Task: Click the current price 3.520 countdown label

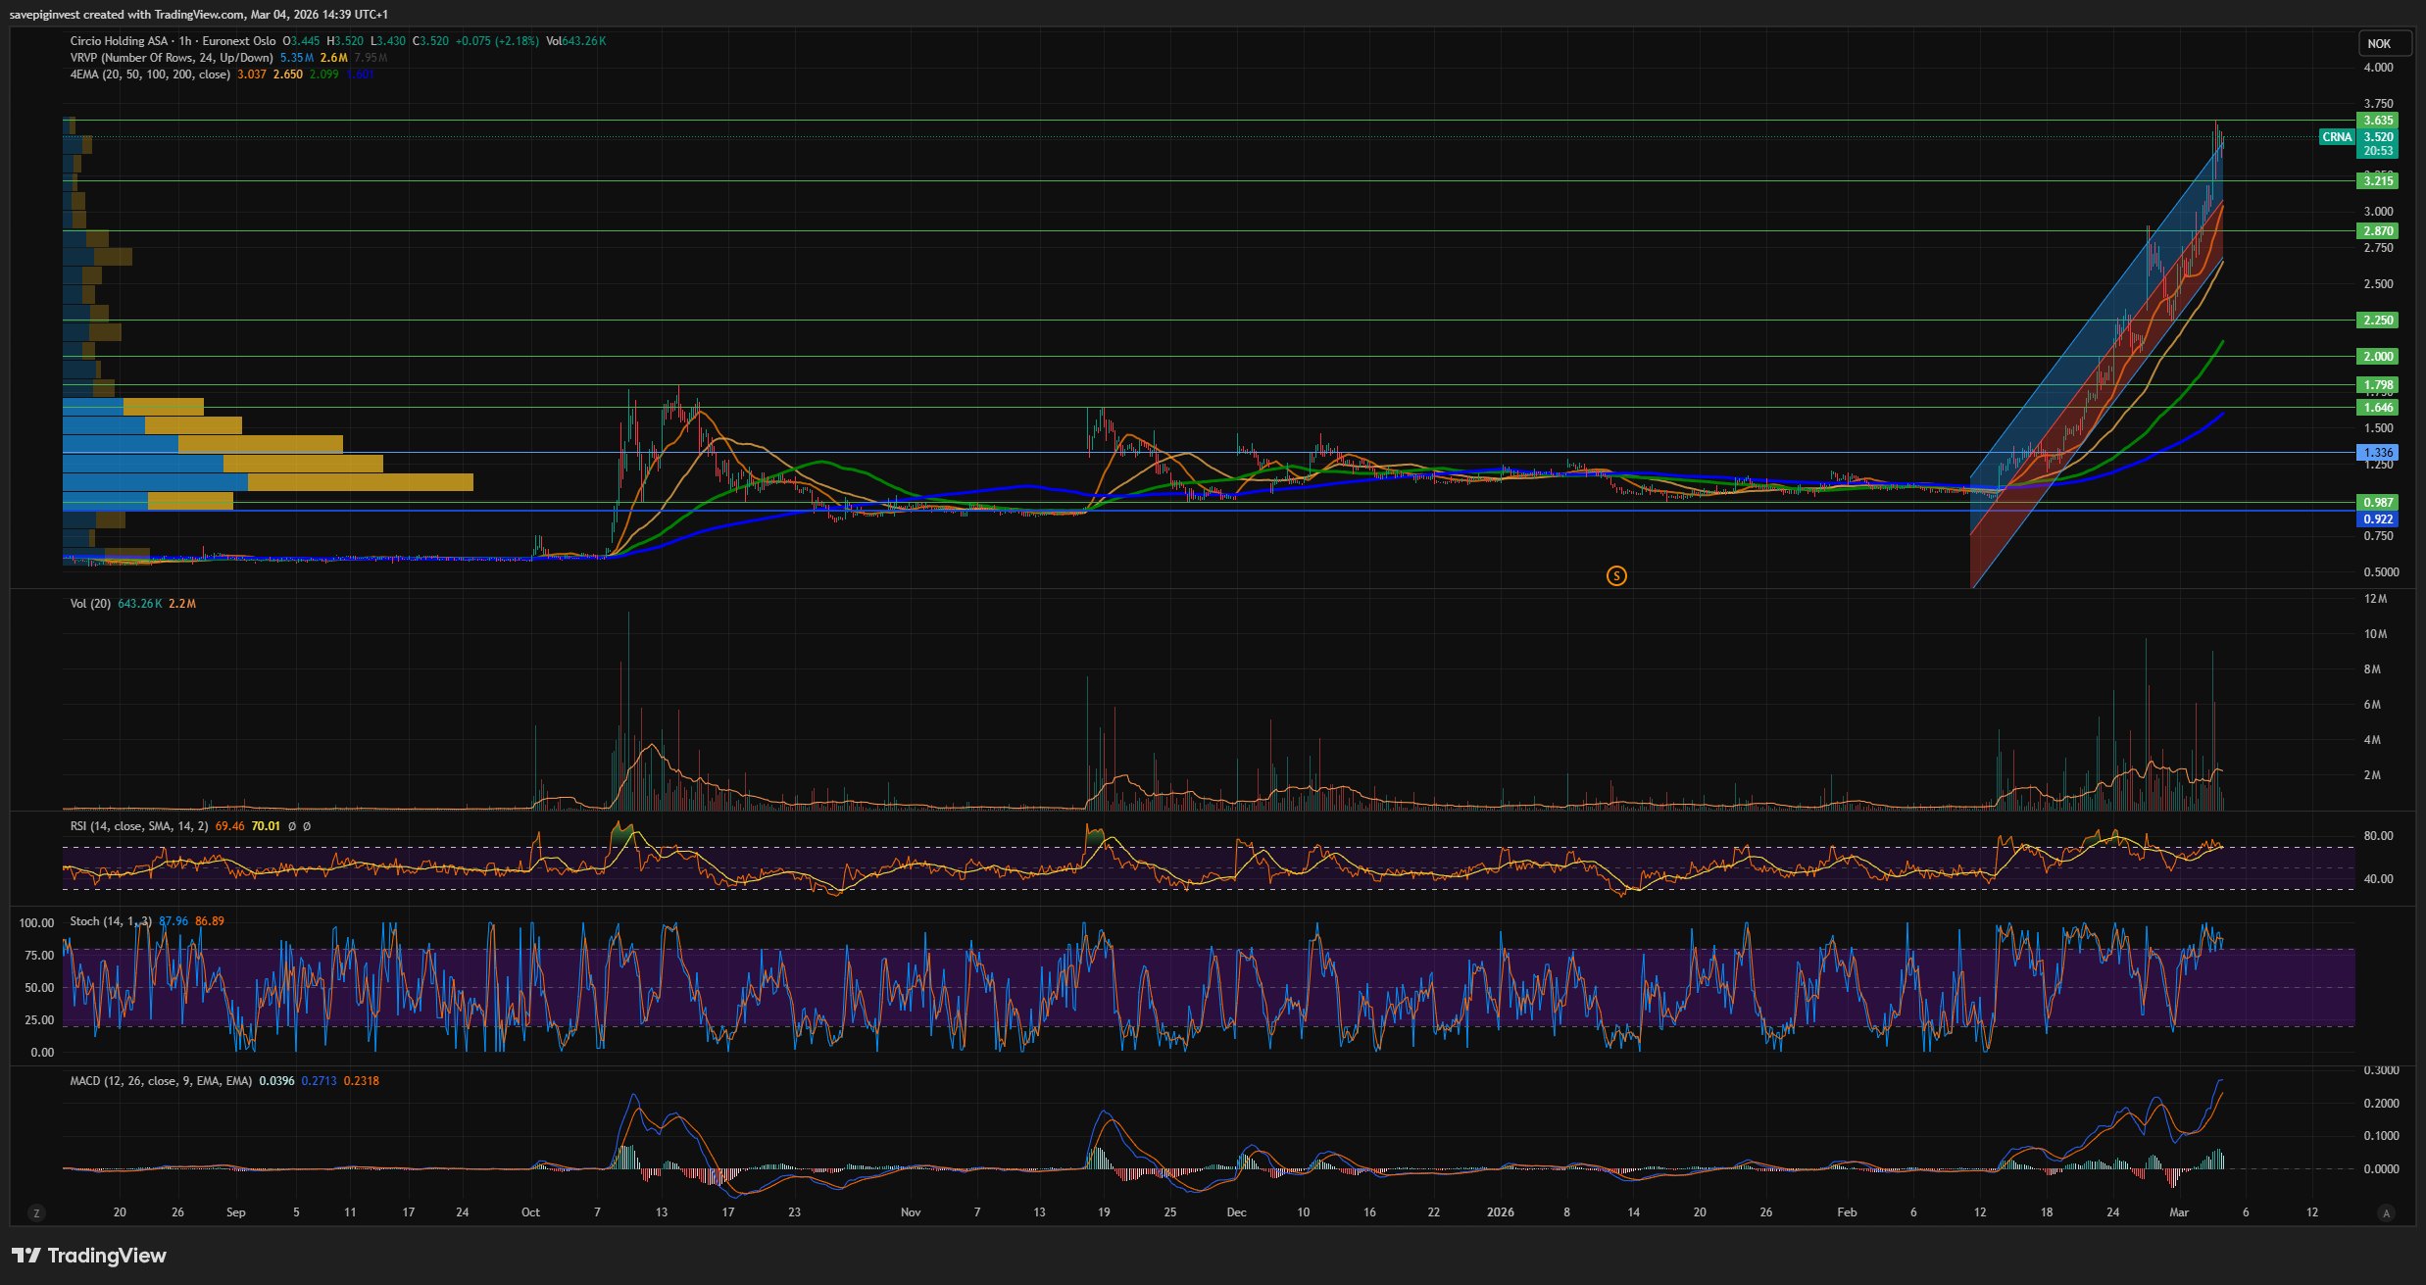Action: pos(2377,144)
